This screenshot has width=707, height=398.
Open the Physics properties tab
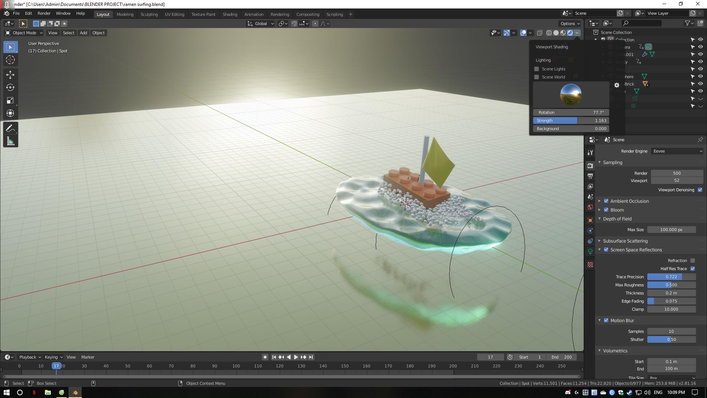pyautogui.click(x=590, y=230)
